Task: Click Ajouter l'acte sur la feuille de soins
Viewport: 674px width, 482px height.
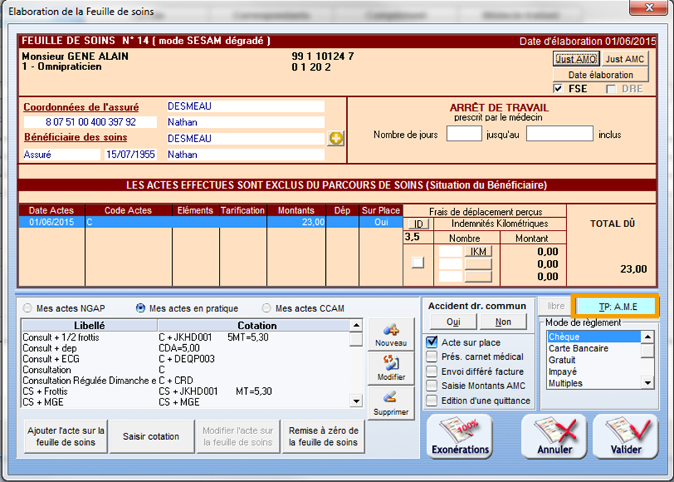Action: coord(66,436)
